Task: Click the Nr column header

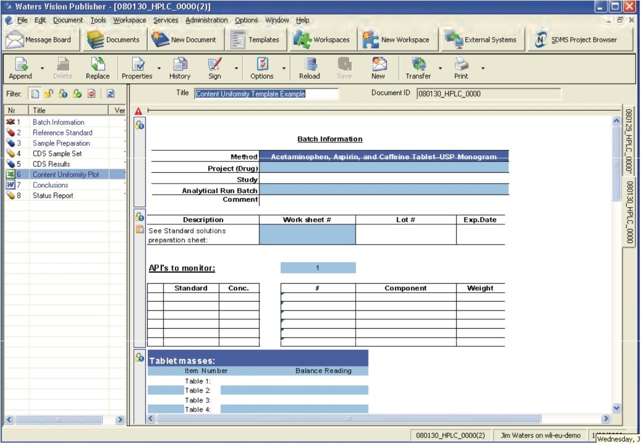Action: [17, 110]
